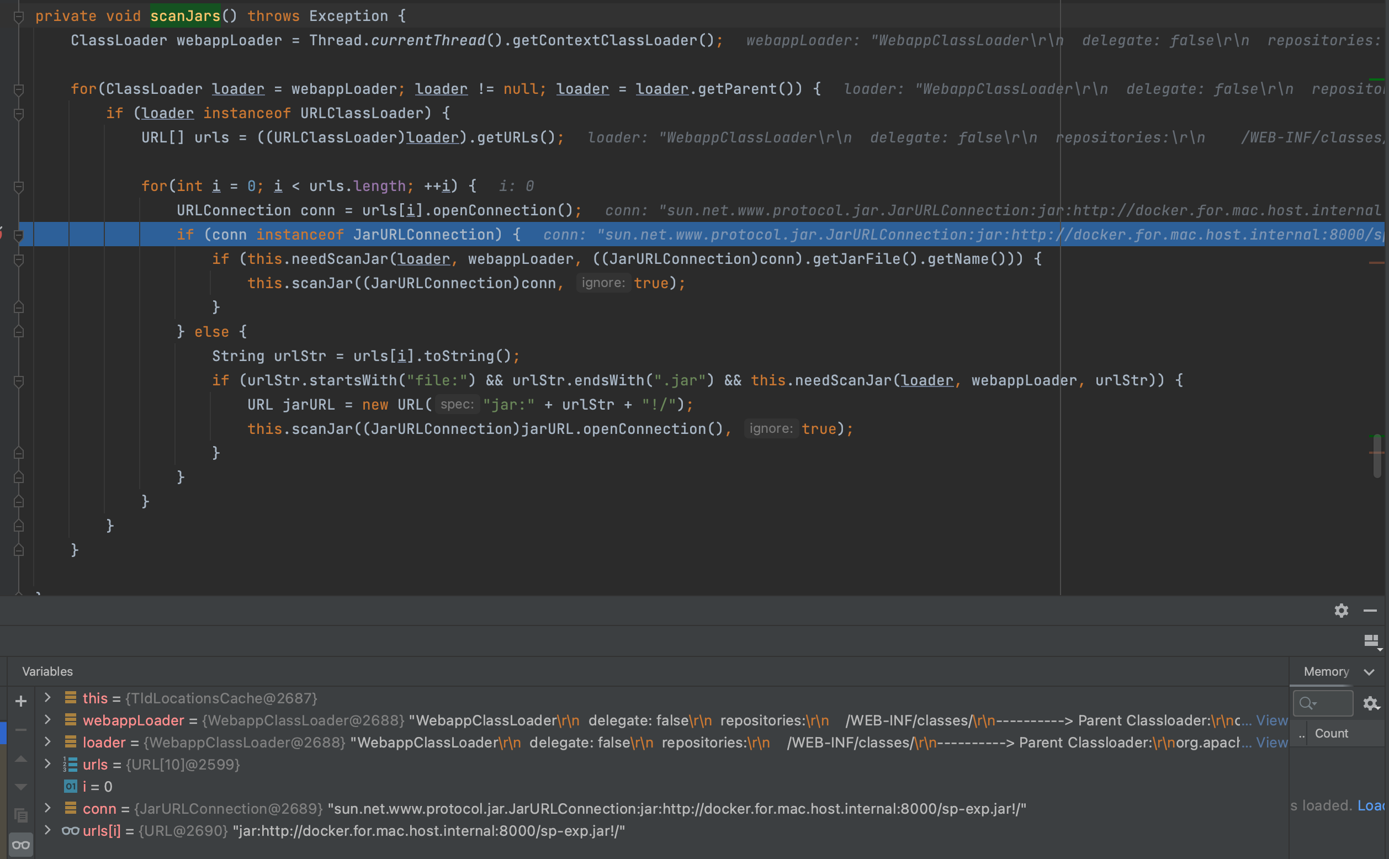
Task: Fold the else block in gutter
Action: tap(19, 331)
